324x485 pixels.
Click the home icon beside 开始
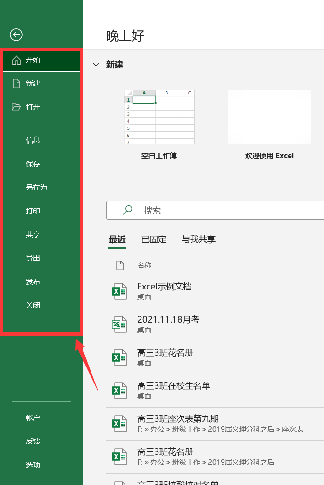point(17,60)
